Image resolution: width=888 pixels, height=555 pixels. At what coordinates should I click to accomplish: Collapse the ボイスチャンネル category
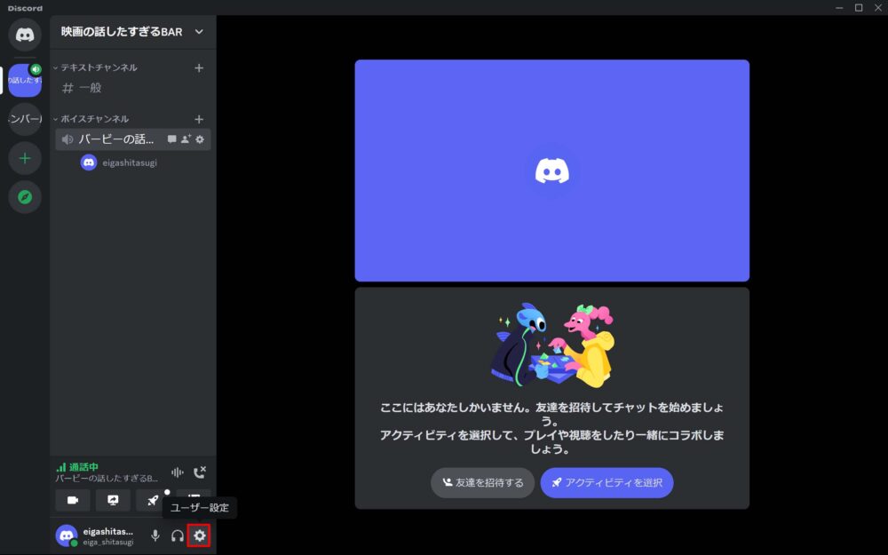[x=91, y=119]
